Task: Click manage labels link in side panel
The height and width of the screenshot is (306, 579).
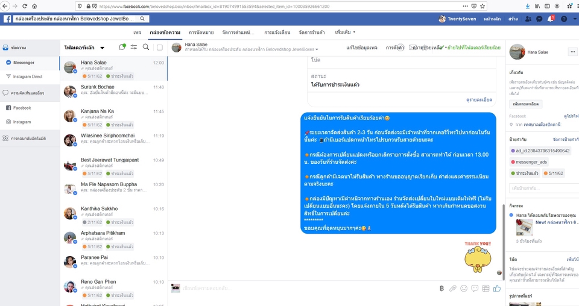Action: pos(566,139)
